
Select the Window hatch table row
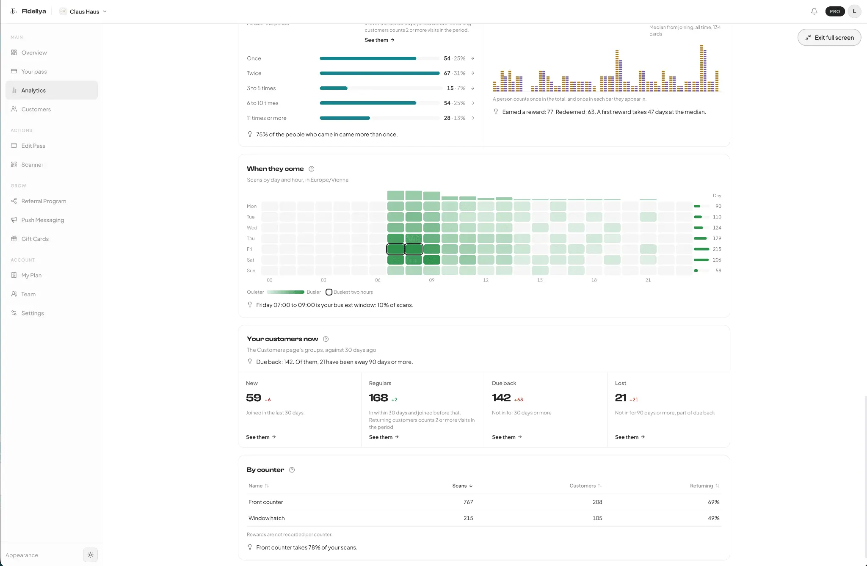point(484,518)
